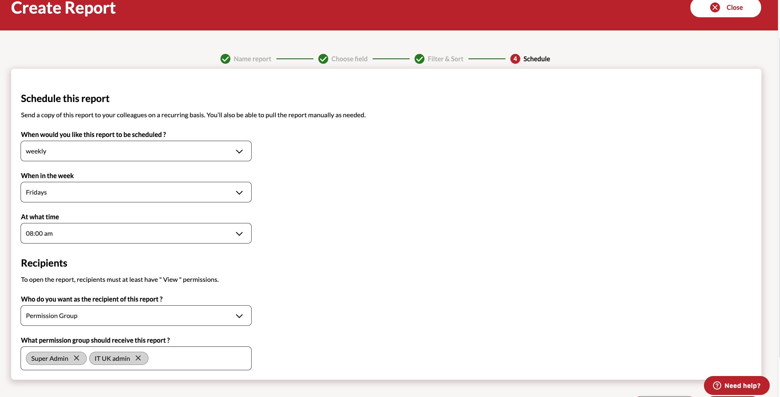This screenshot has width=780, height=397.
Task: Click the red X icon in Close
Action: pos(715,7)
